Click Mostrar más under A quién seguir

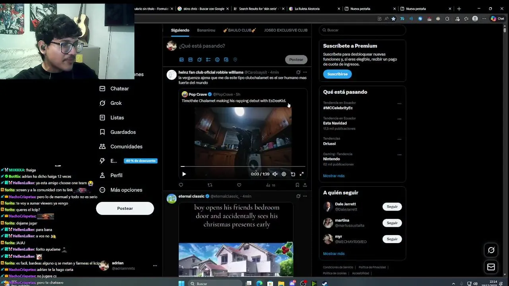click(x=334, y=254)
